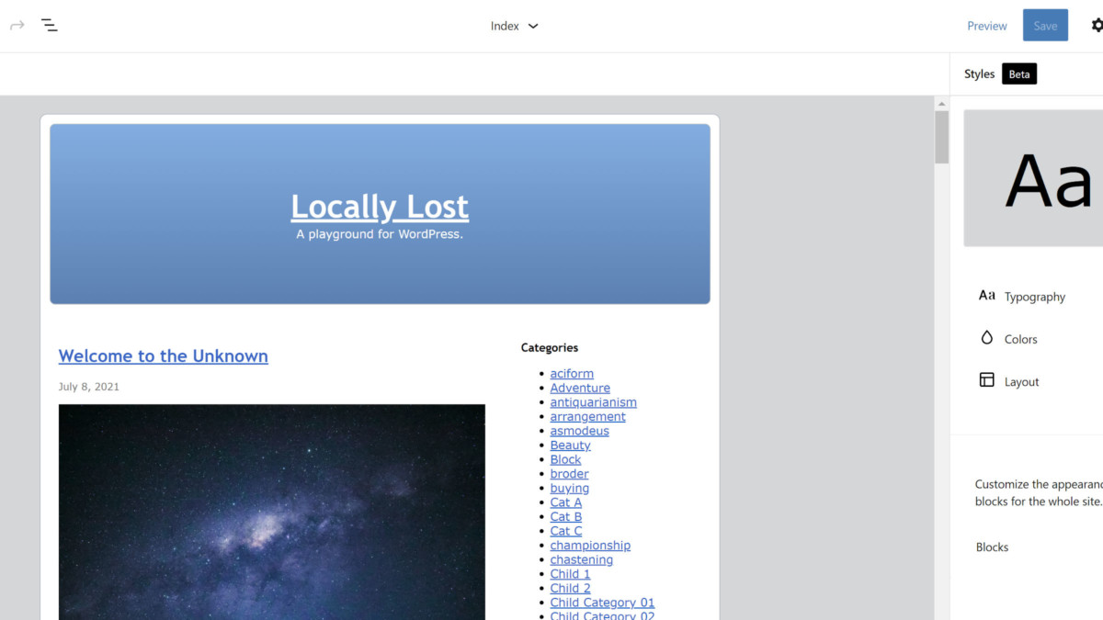Select the Categories widget heading
This screenshot has width=1103, height=620.
[550, 347]
